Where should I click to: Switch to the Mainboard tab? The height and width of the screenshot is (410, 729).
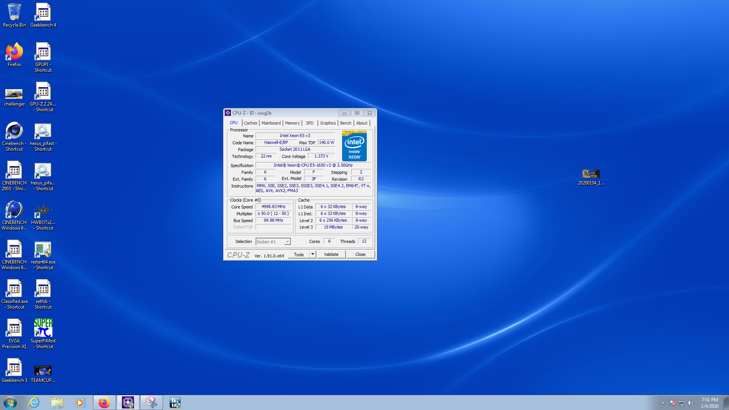(271, 123)
